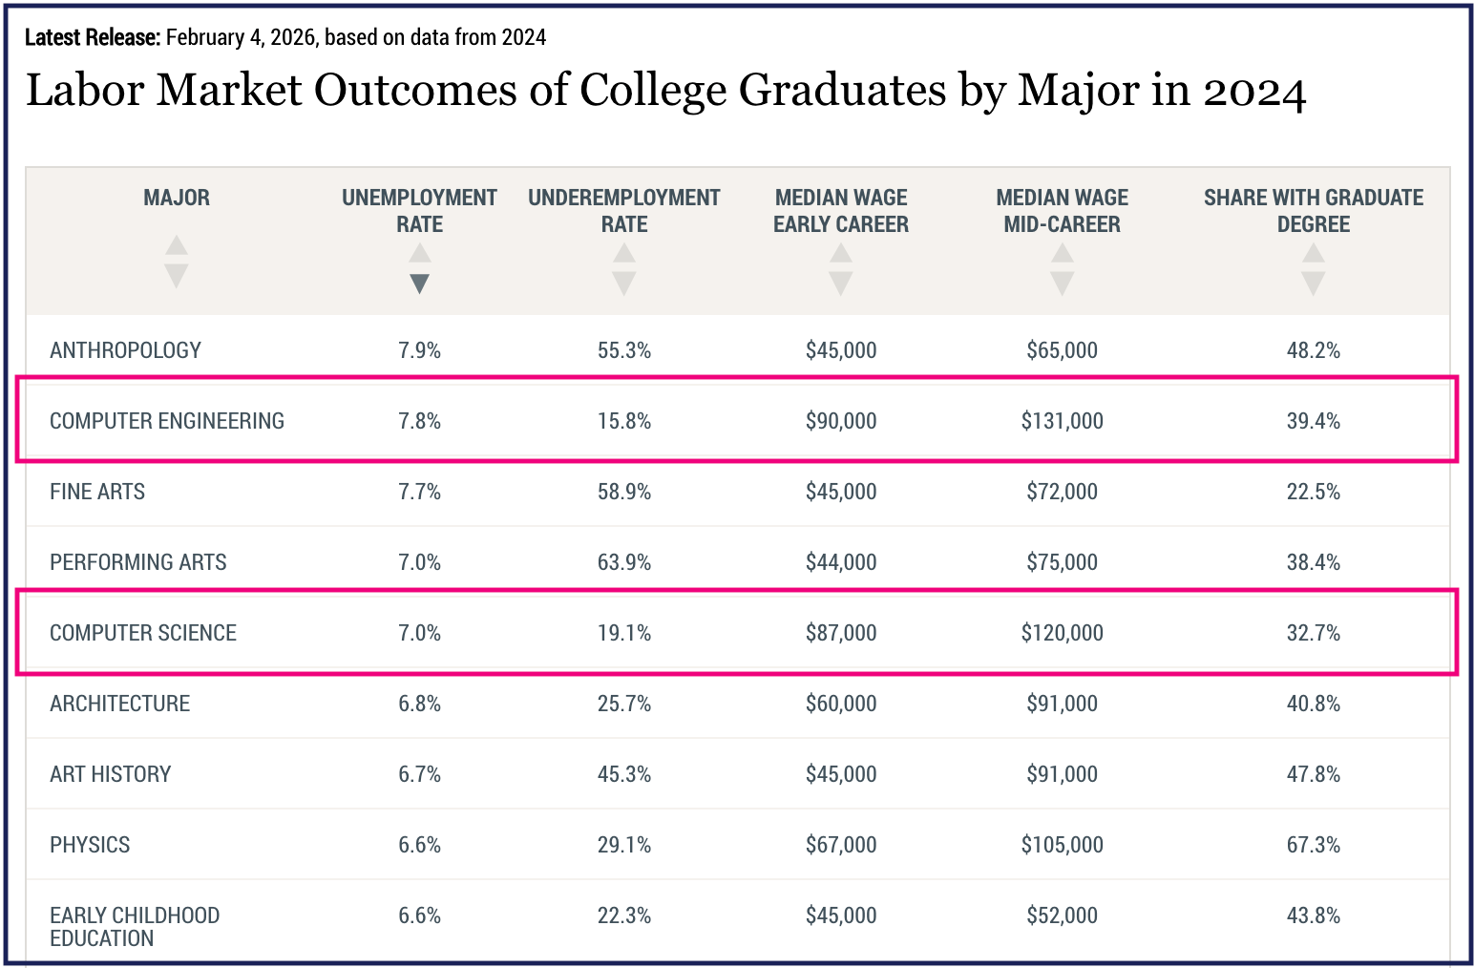Click the Unemployment Rate ascending arrow
The width and height of the screenshot is (1474, 968).
419,255
